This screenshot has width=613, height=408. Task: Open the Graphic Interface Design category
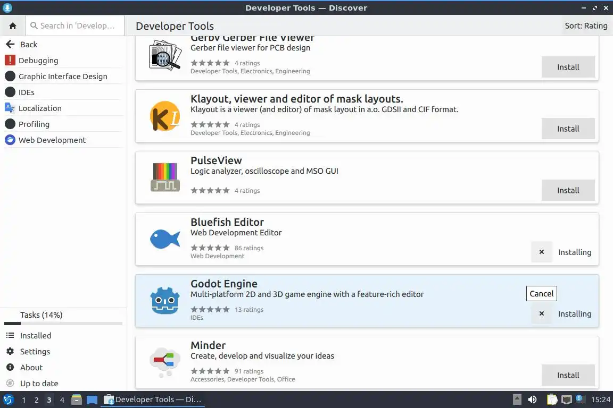click(x=63, y=76)
